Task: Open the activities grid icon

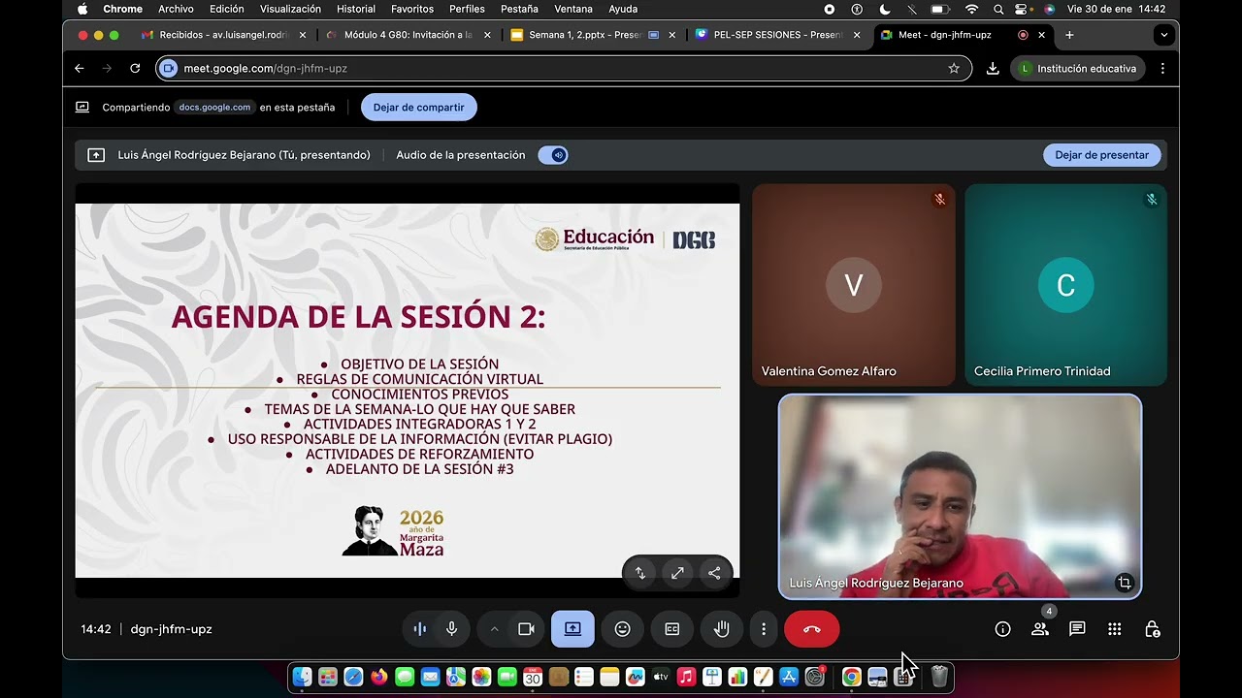Action: tap(1114, 629)
